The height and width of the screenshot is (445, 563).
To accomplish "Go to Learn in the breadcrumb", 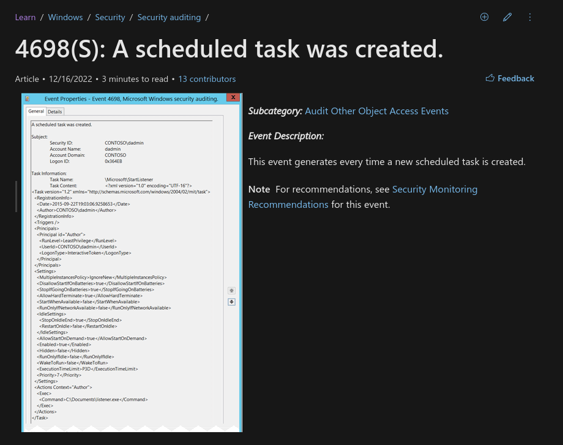I will pos(25,17).
